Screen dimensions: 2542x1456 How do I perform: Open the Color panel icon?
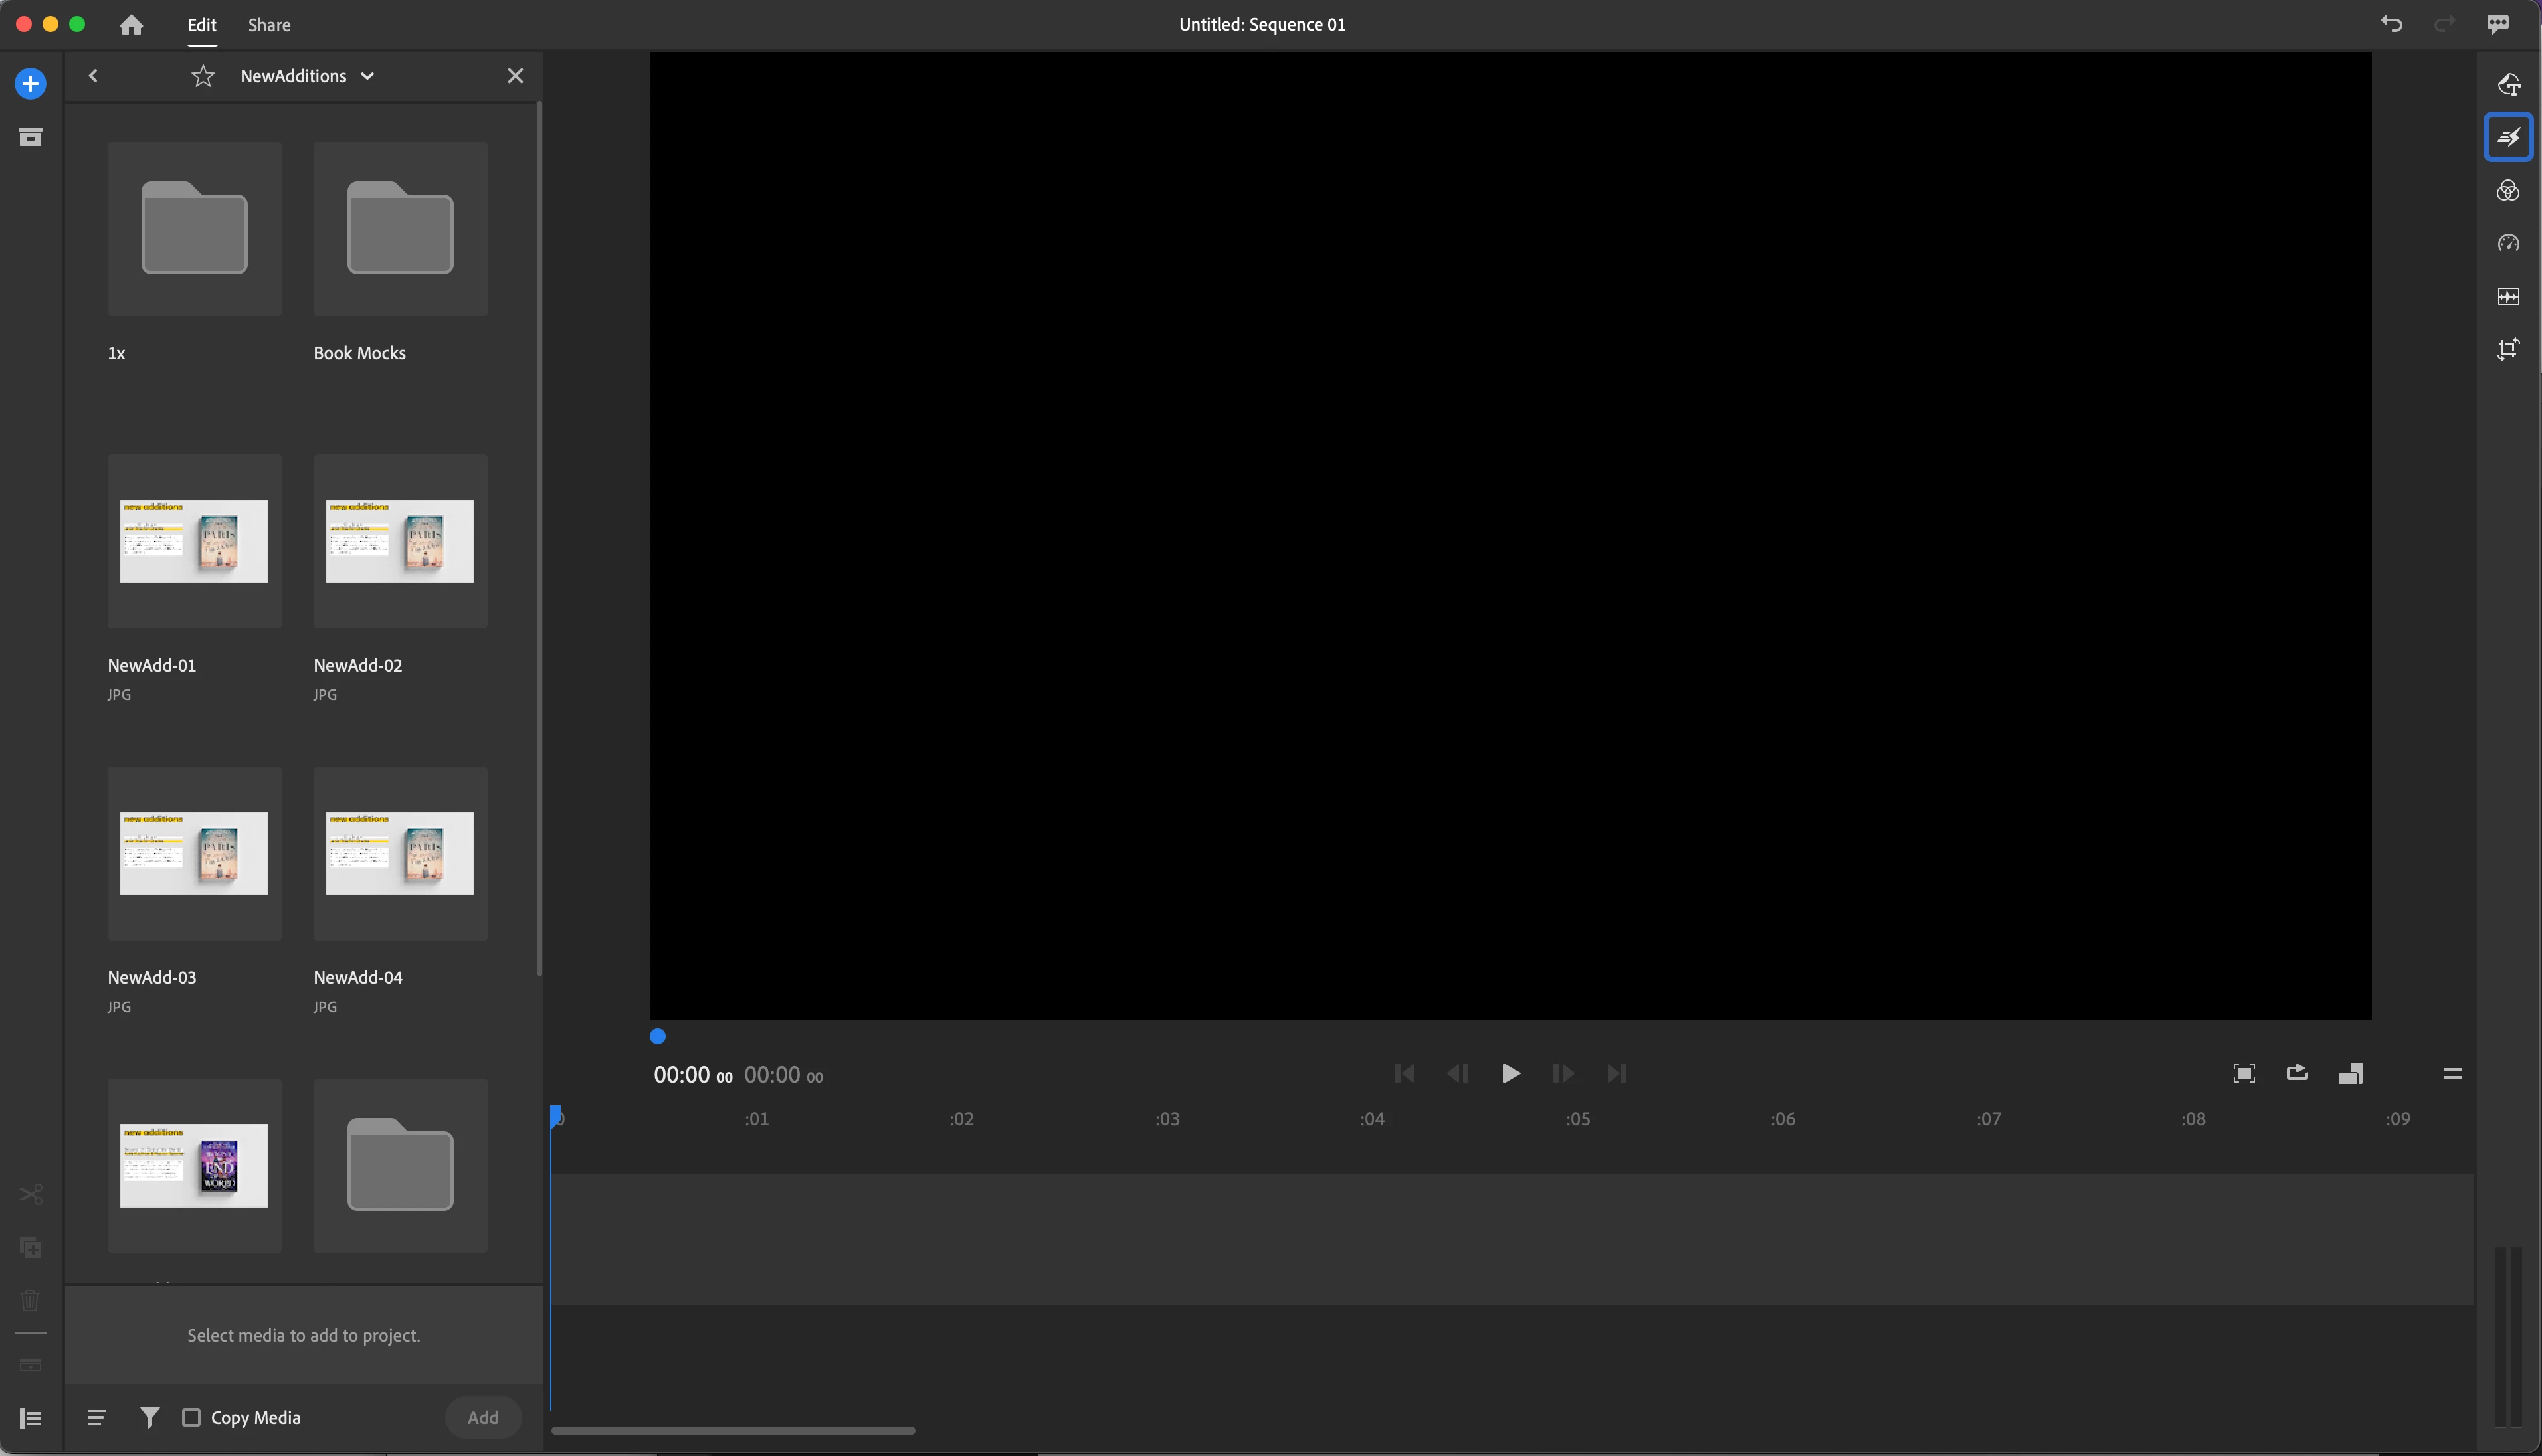(x=2507, y=190)
